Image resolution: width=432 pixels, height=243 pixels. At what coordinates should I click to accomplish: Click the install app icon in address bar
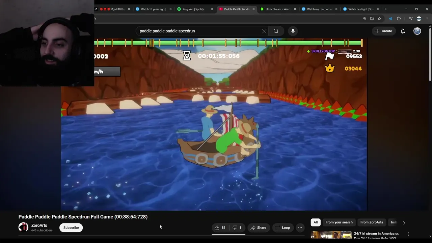372,19
